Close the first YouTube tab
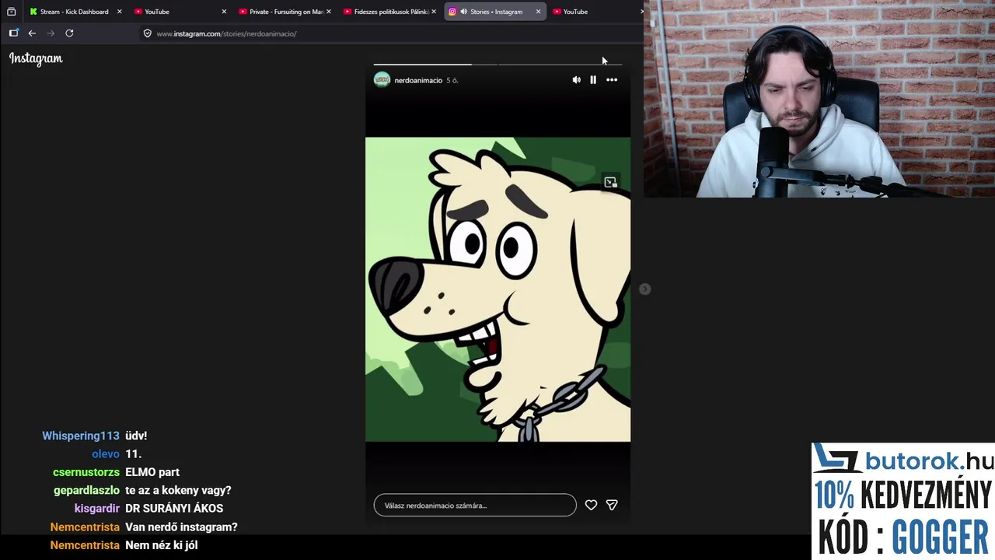Image resolution: width=995 pixels, height=560 pixels. [x=224, y=12]
